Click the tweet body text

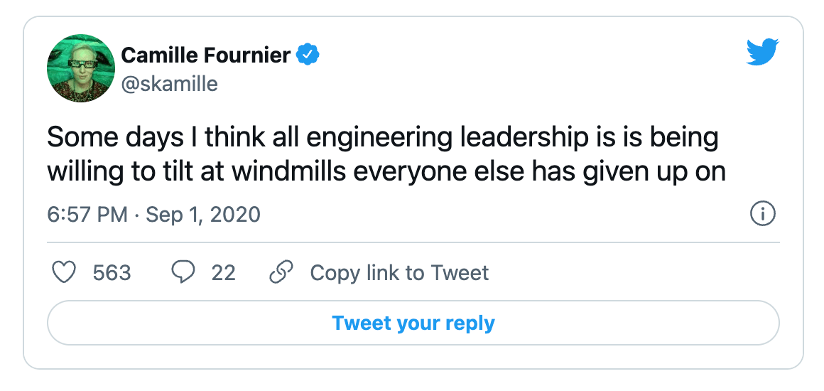pyautogui.click(x=386, y=155)
